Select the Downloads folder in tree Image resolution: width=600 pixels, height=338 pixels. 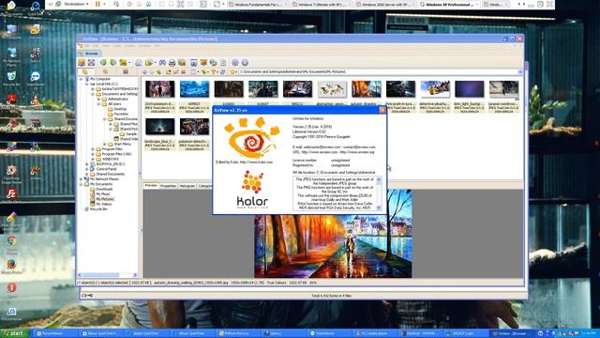(104, 189)
